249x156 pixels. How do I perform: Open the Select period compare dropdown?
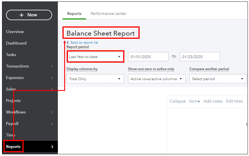pos(218,79)
